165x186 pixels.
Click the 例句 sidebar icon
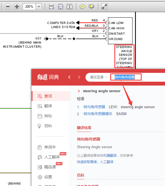(40, 116)
